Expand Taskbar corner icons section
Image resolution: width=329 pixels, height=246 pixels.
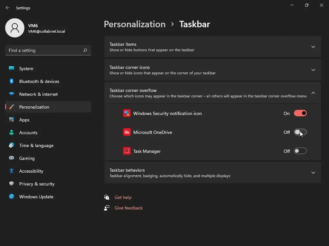coord(313,70)
